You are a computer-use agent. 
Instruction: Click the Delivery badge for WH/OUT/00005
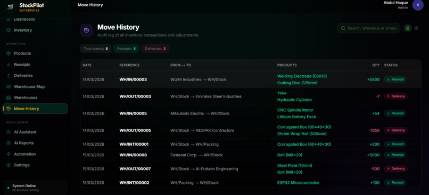tap(395, 130)
